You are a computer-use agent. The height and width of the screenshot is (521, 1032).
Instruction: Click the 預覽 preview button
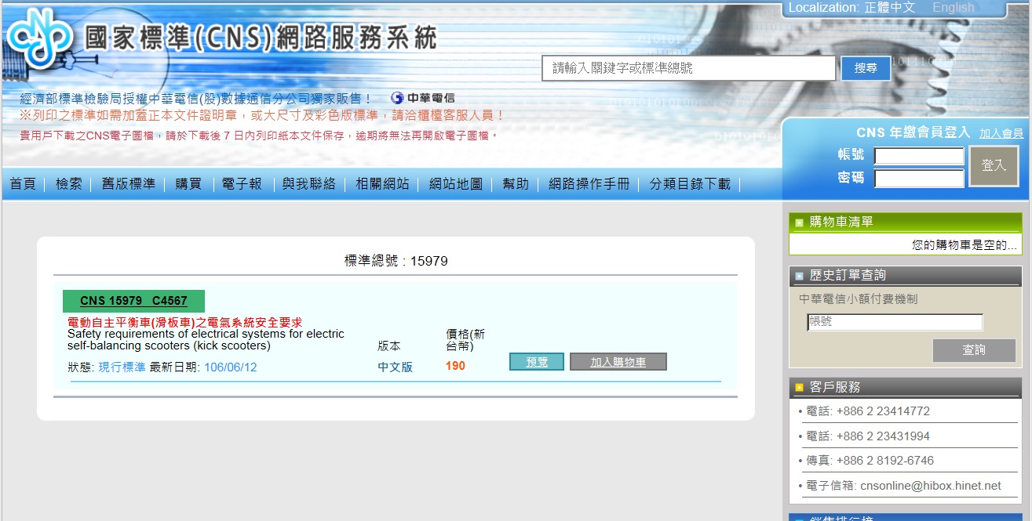pyautogui.click(x=537, y=361)
